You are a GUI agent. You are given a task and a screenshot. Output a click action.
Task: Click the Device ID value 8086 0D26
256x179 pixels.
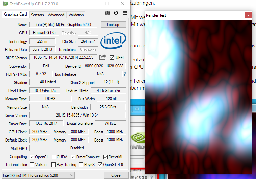point(104,66)
